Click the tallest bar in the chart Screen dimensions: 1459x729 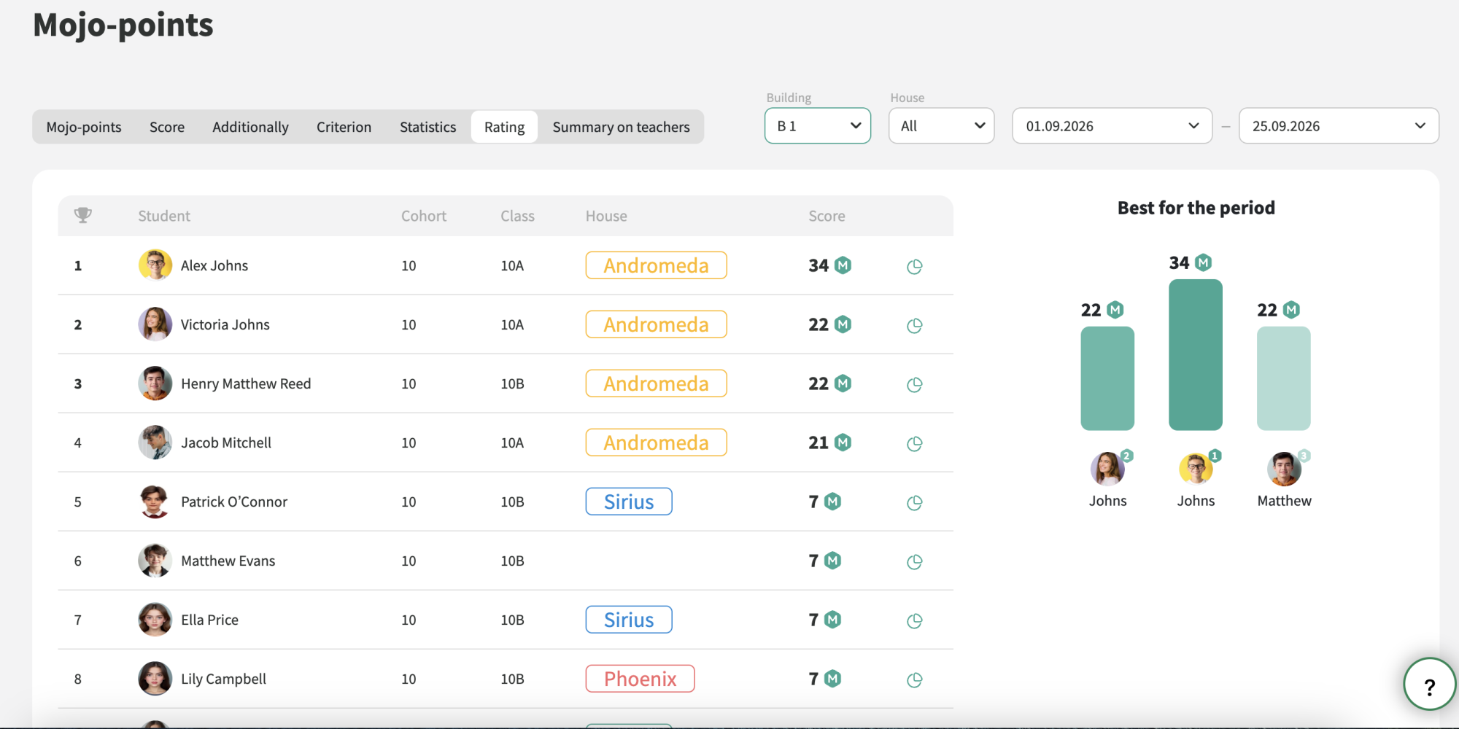[x=1195, y=354]
